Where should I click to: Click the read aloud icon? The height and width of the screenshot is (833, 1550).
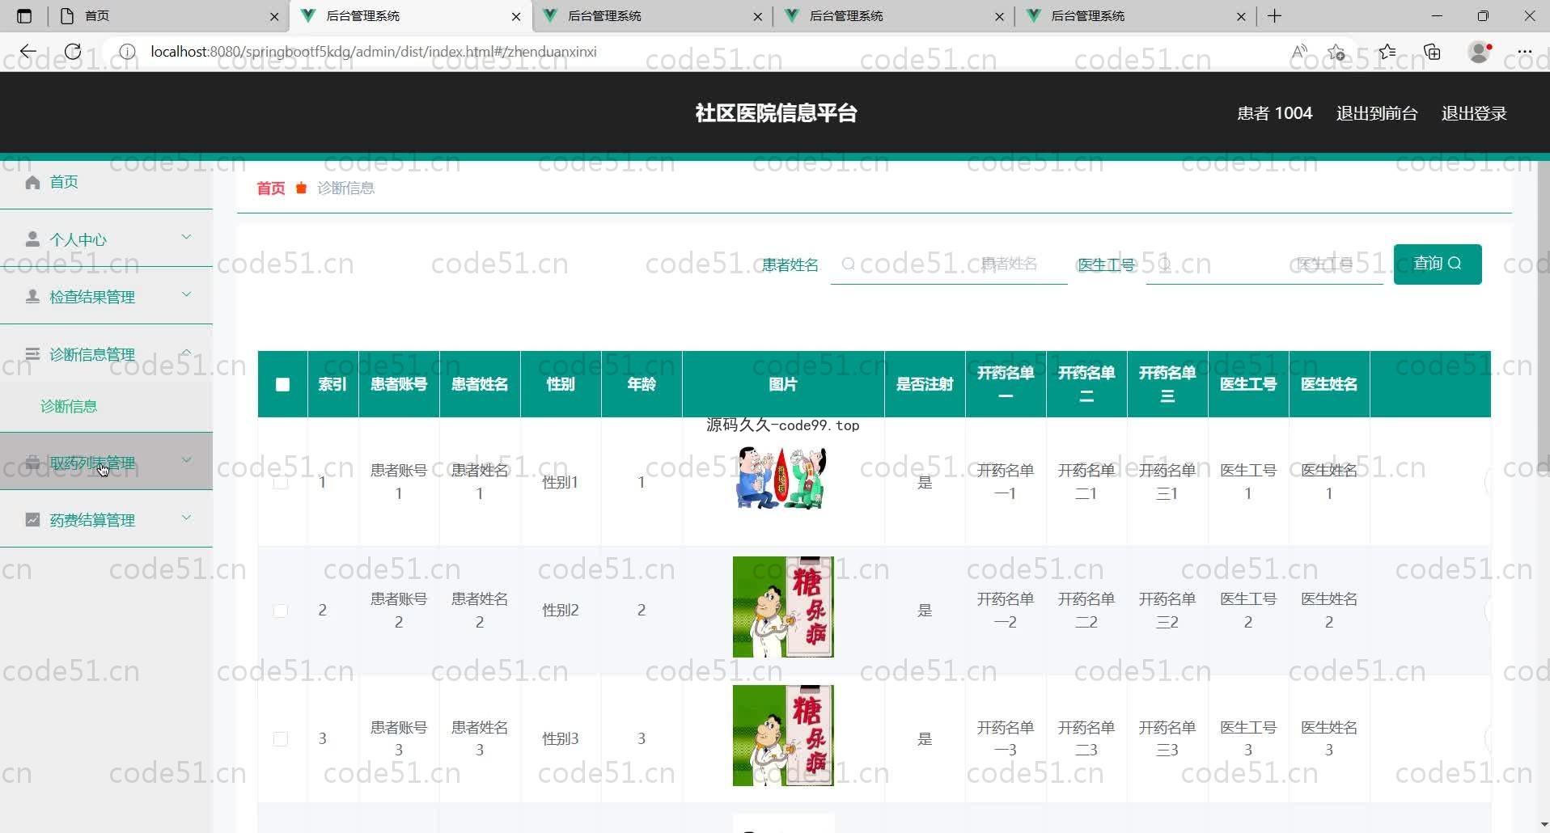[1299, 52]
